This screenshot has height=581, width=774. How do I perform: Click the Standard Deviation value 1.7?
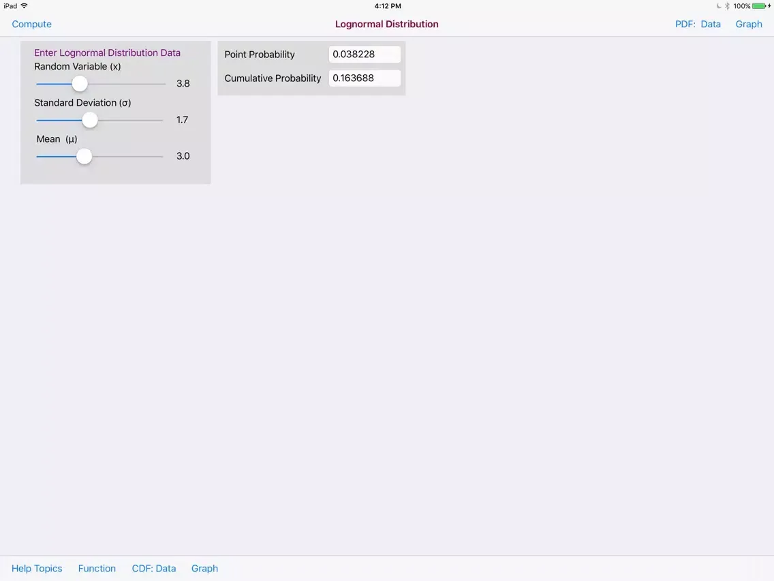[182, 119]
